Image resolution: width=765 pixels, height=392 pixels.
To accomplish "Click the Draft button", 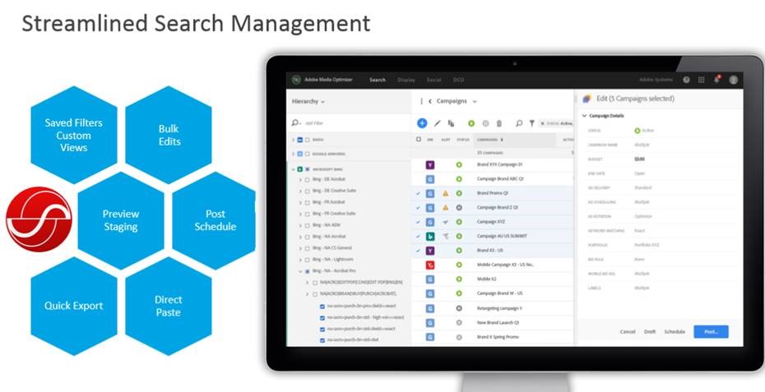I will [x=650, y=331].
